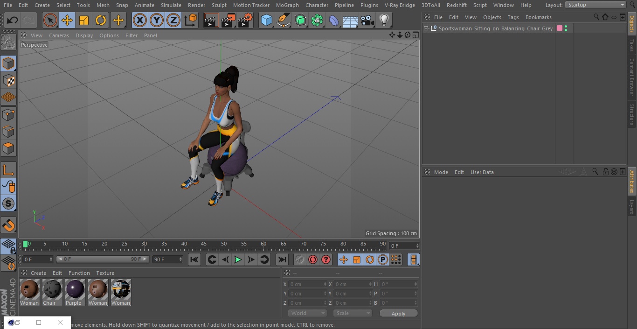This screenshot has width=637, height=329.
Task: Toggle record active objects button
Action: [299, 260]
